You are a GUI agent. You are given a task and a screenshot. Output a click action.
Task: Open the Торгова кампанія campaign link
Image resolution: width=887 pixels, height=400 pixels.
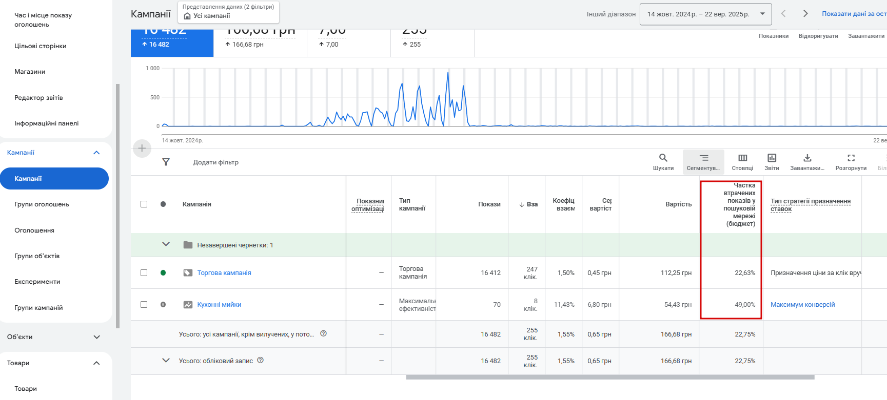coord(224,273)
